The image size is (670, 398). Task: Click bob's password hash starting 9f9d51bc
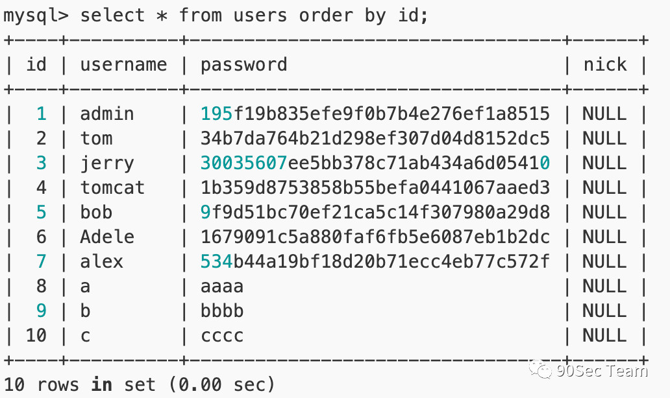(x=375, y=213)
